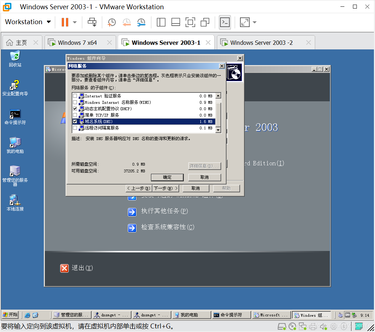Click 确定 in the 网络服务 dialog
Viewport: 375px width, 332px height.
pos(167,177)
